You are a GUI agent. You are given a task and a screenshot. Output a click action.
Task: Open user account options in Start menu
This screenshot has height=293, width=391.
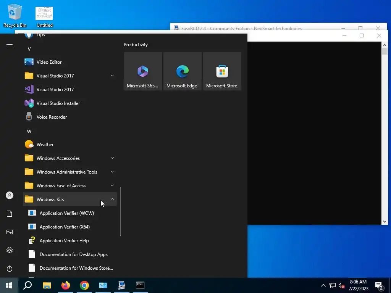tap(10, 195)
